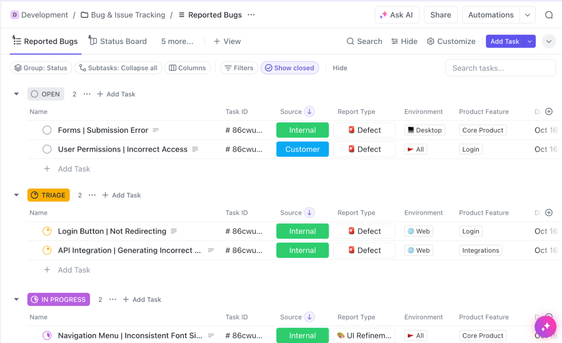Open the Filters options
Screen dimensions: 562x343
click(239, 68)
